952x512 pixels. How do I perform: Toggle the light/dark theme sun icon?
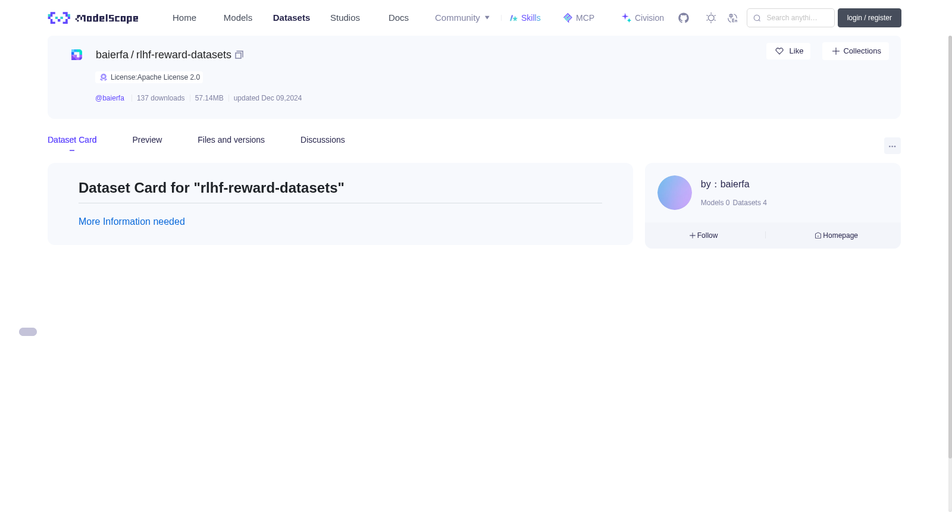(x=711, y=18)
